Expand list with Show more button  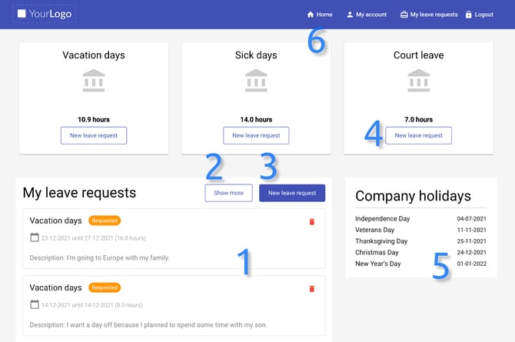coord(228,193)
